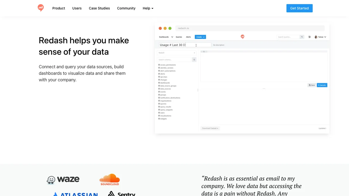The image size is (349, 196).
Task: Select the api_keys table
Action: tap(164, 77)
